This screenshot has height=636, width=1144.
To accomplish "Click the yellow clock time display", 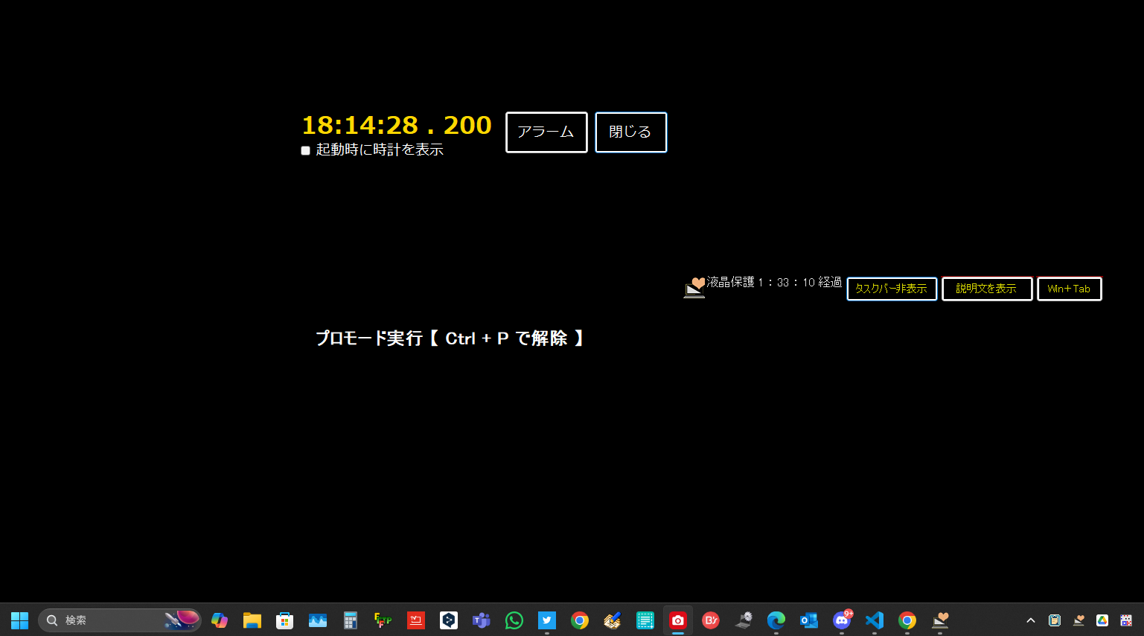I will pos(396,125).
